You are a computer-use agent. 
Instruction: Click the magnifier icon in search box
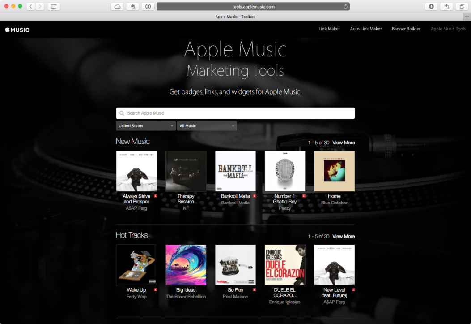click(x=122, y=113)
